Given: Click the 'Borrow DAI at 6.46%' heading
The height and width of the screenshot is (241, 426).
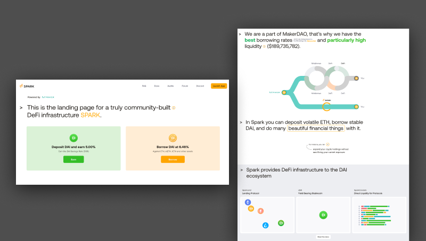Looking at the screenshot, I should (173, 147).
